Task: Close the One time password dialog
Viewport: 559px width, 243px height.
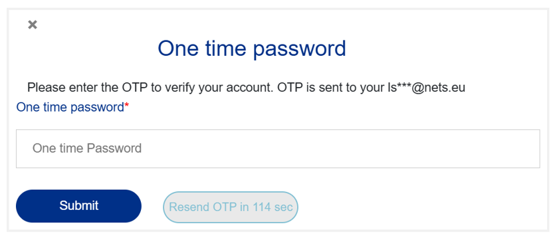Action: (x=33, y=25)
